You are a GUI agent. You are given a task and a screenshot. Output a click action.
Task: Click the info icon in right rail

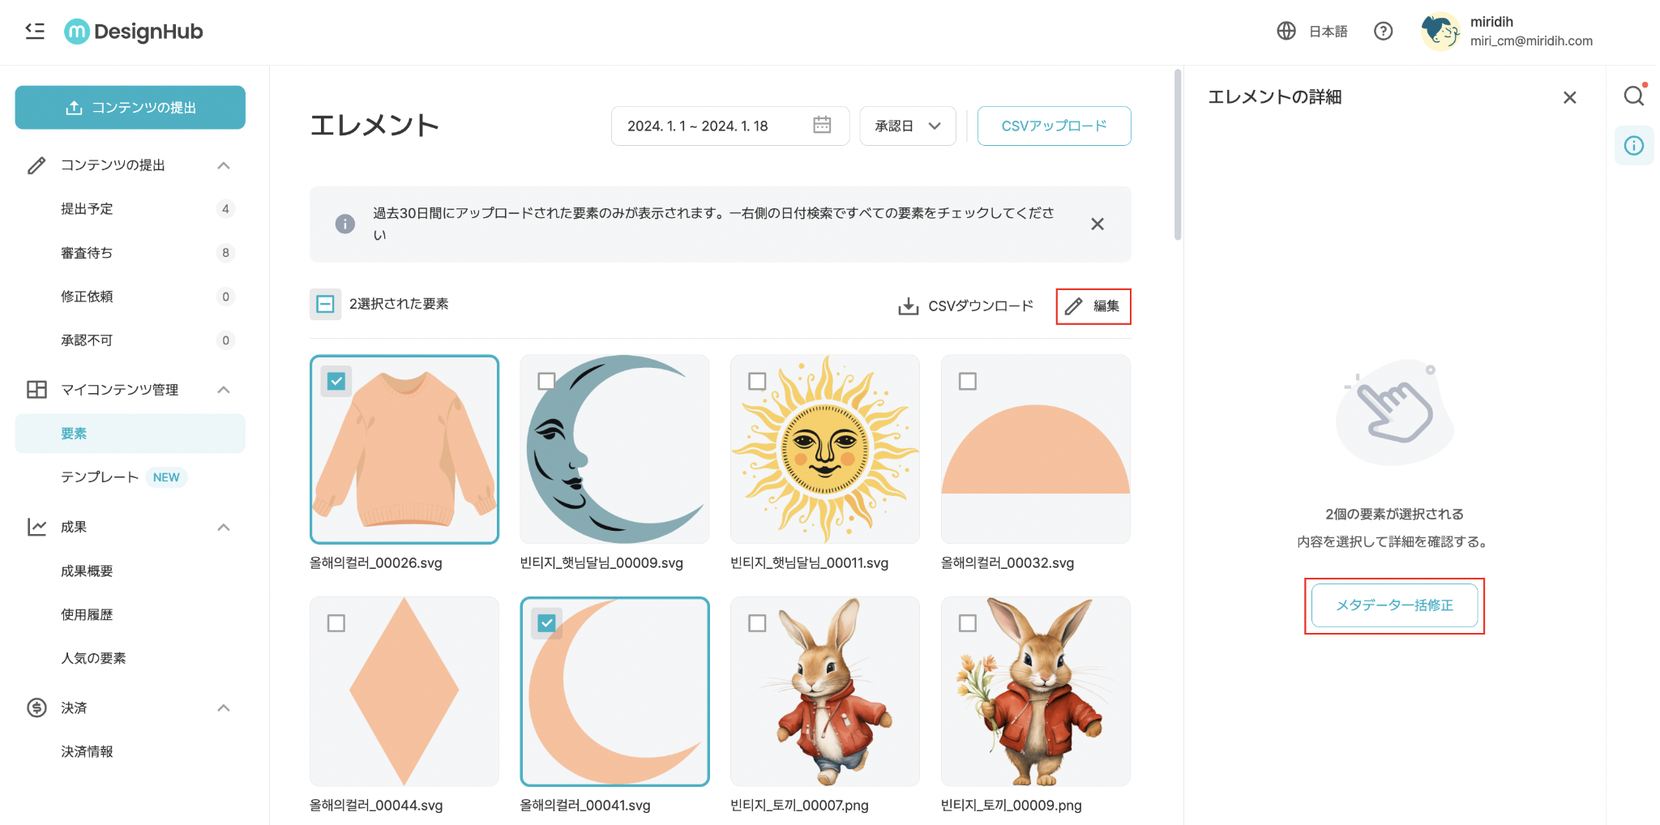[1633, 146]
